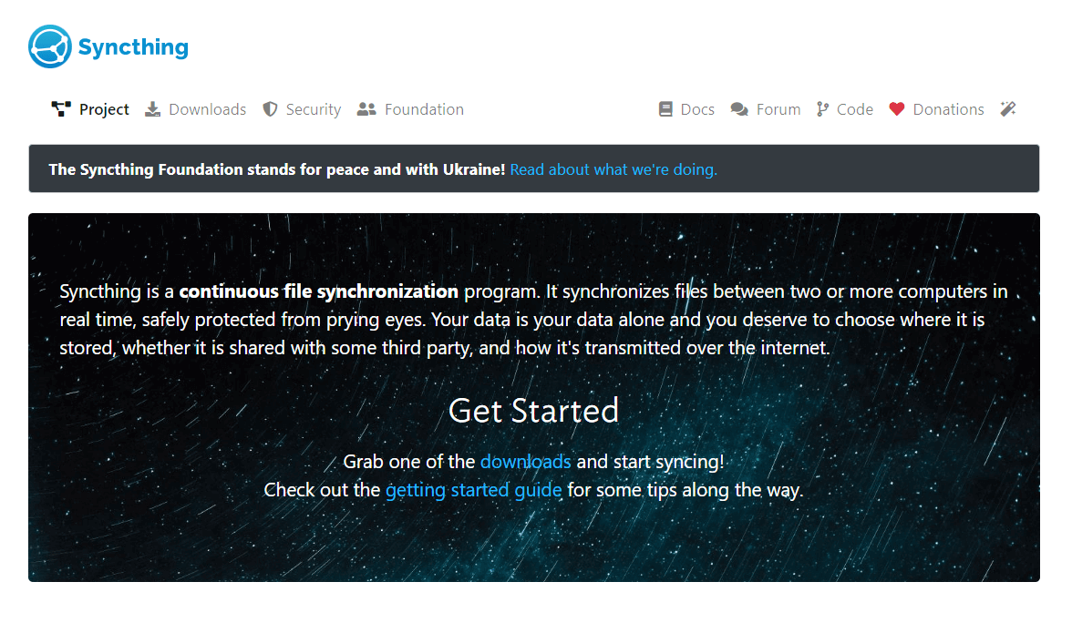The width and height of the screenshot is (1072, 633).
Task: Click the 'Get Started' heading
Action: [x=533, y=411]
